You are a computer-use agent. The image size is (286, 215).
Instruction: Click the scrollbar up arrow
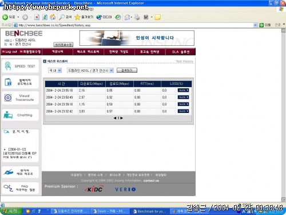tap(284, 30)
